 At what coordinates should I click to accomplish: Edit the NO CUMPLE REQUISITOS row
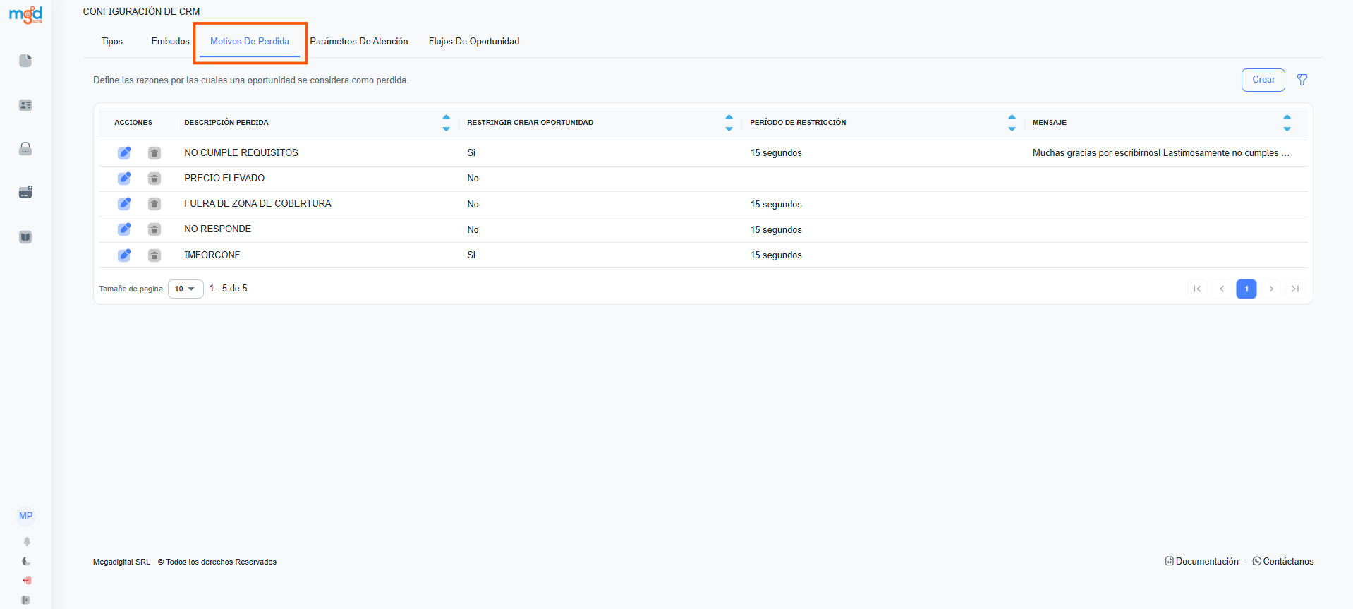124,152
